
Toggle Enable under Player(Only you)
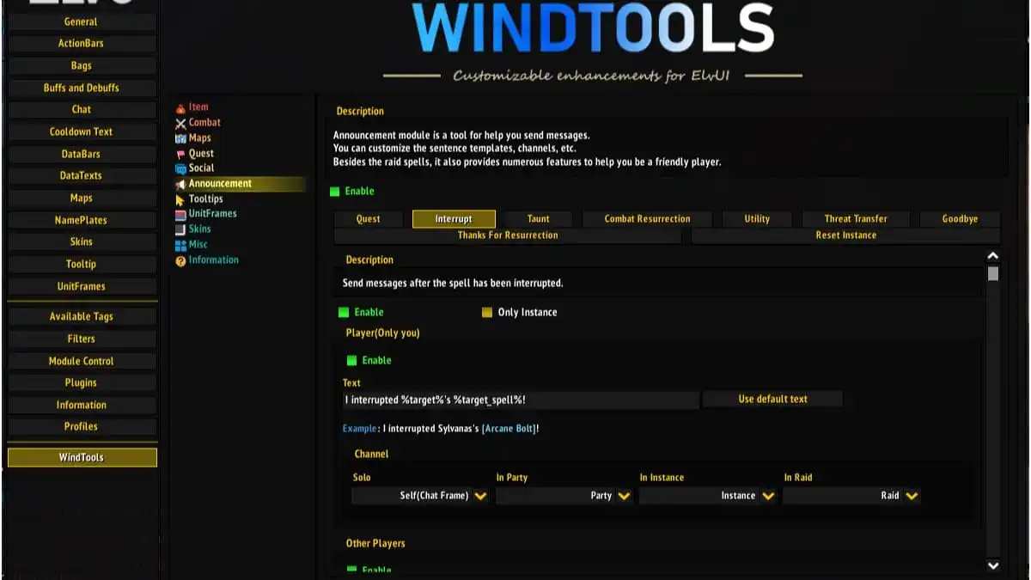(351, 360)
